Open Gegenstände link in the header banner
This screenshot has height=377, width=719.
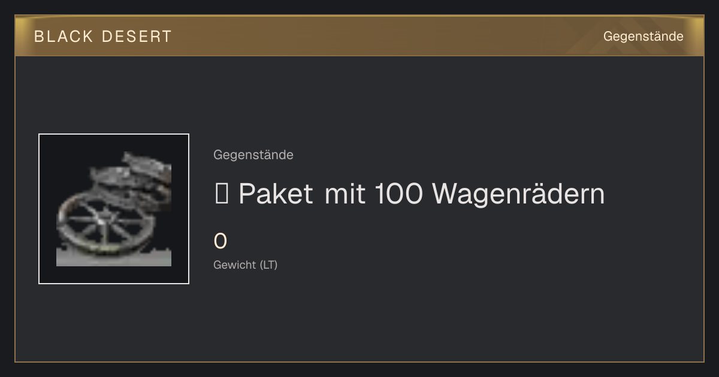tap(643, 37)
